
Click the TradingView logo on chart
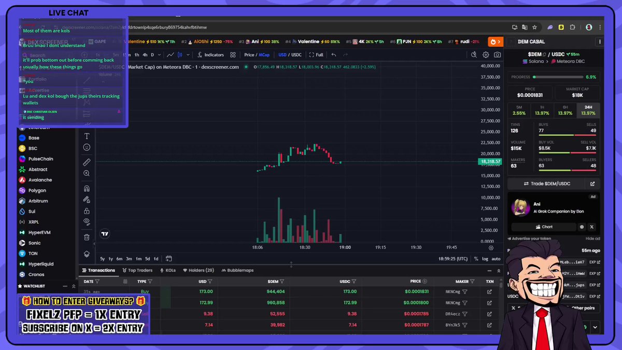(x=105, y=234)
